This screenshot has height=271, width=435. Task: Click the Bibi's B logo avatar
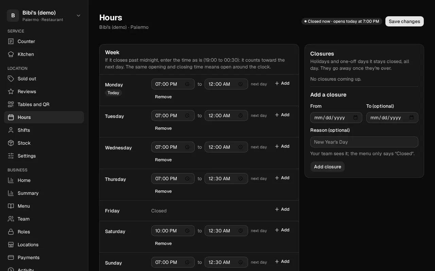13,16
